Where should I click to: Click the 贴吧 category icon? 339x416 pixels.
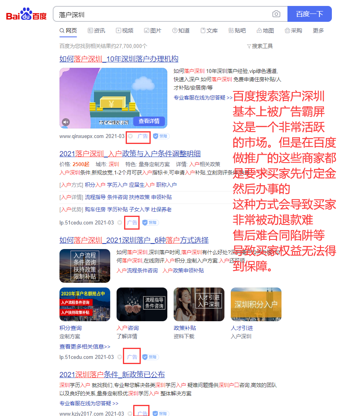(x=232, y=31)
